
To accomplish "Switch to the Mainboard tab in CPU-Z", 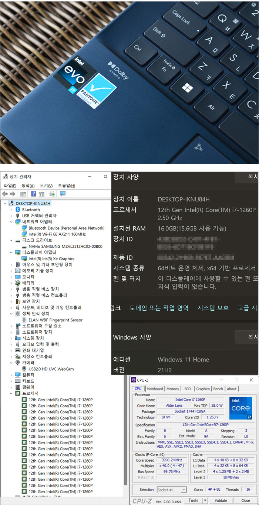I will [155, 389].
